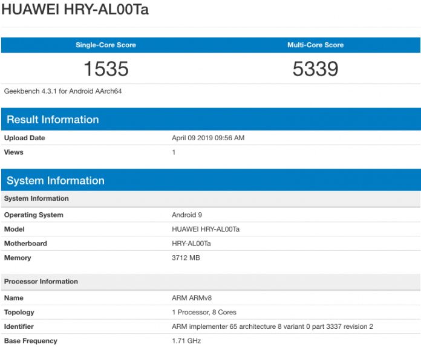Click the HUAWEI HRY-AL00Ta page title

click(75, 10)
